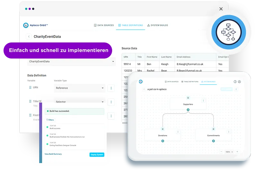The image size is (257, 174).
Task: Open three-dot menu beside system name on tablet
Action: pyautogui.click(x=236, y=89)
